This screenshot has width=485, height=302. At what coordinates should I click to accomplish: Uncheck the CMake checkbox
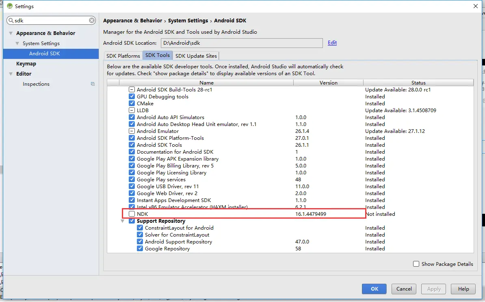tap(132, 103)
